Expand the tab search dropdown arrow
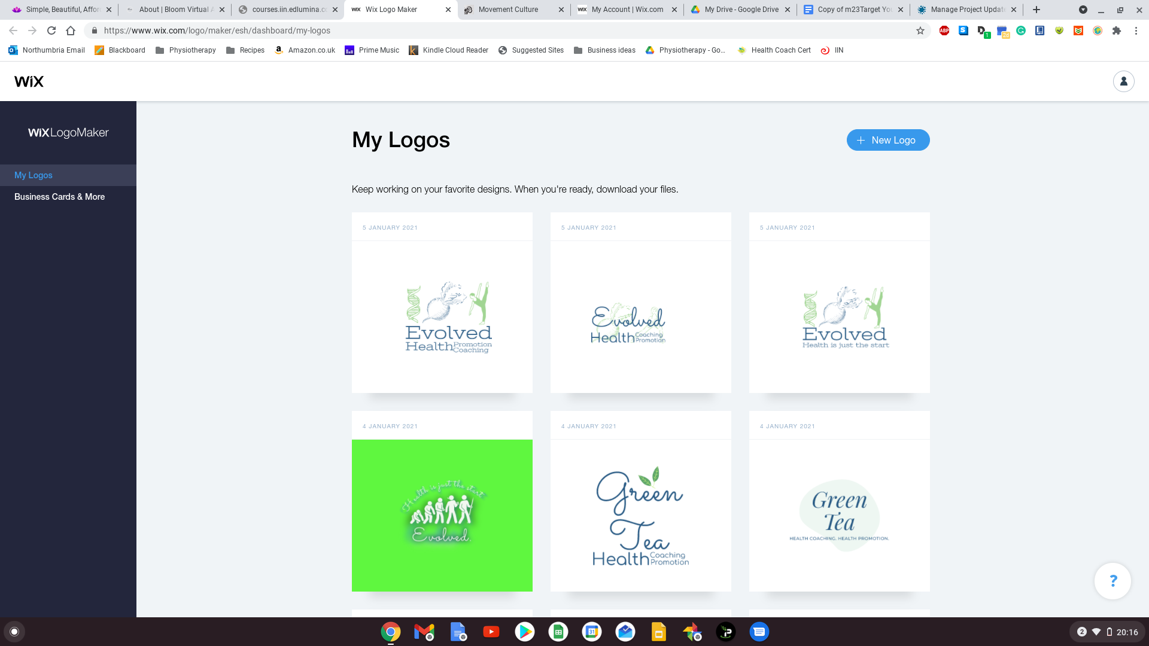Viewport: 1149px width, 646px height. coord(1083,10)
